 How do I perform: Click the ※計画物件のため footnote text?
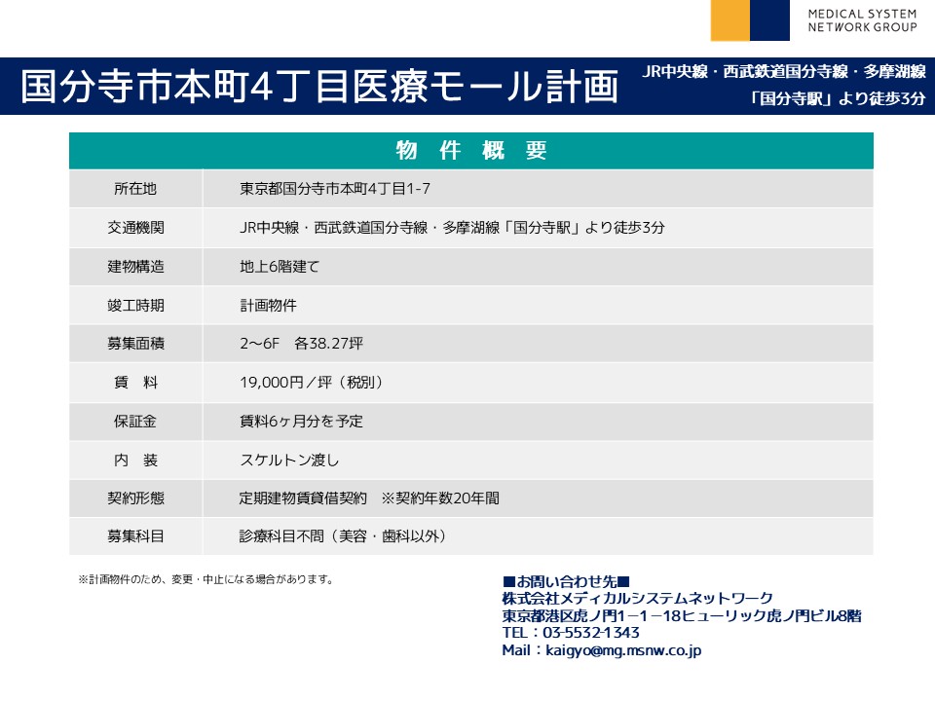click(206, 579)
